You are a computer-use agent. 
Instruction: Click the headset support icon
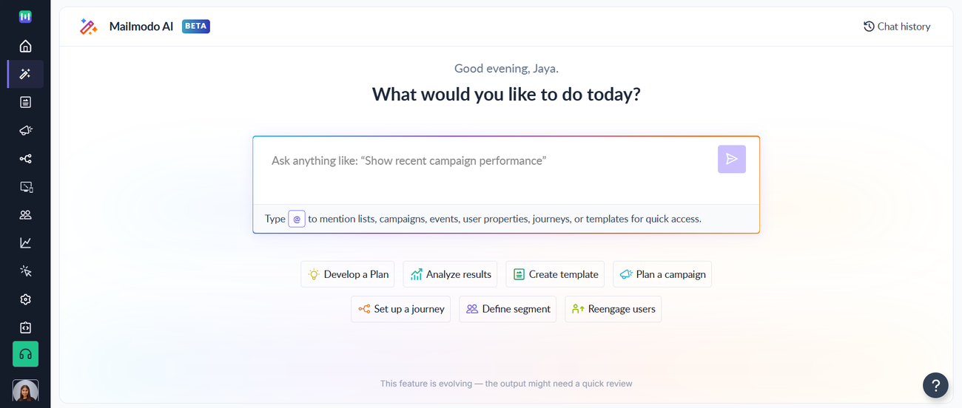click(25, 355)
